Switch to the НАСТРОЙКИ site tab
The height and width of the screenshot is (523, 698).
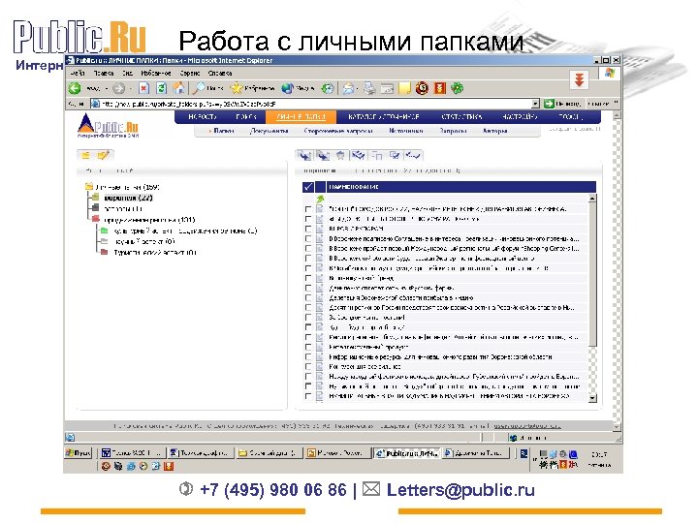coord(520,117)
